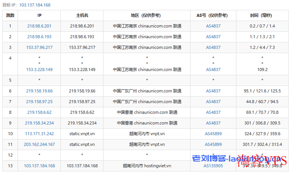Image resolution: width=291 pixels, height=173 pixels.
Task: Select the '时间 (毫秒)' column header
Action: click(262, 15)
